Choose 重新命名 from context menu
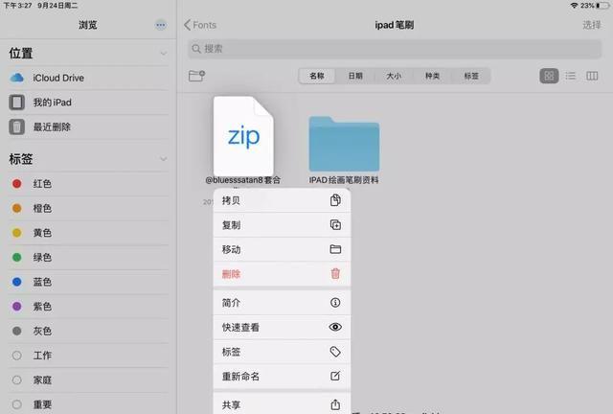 click(282, 377)
